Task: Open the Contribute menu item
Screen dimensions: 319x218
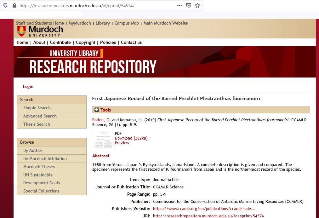Action: (x=60, y=42)
